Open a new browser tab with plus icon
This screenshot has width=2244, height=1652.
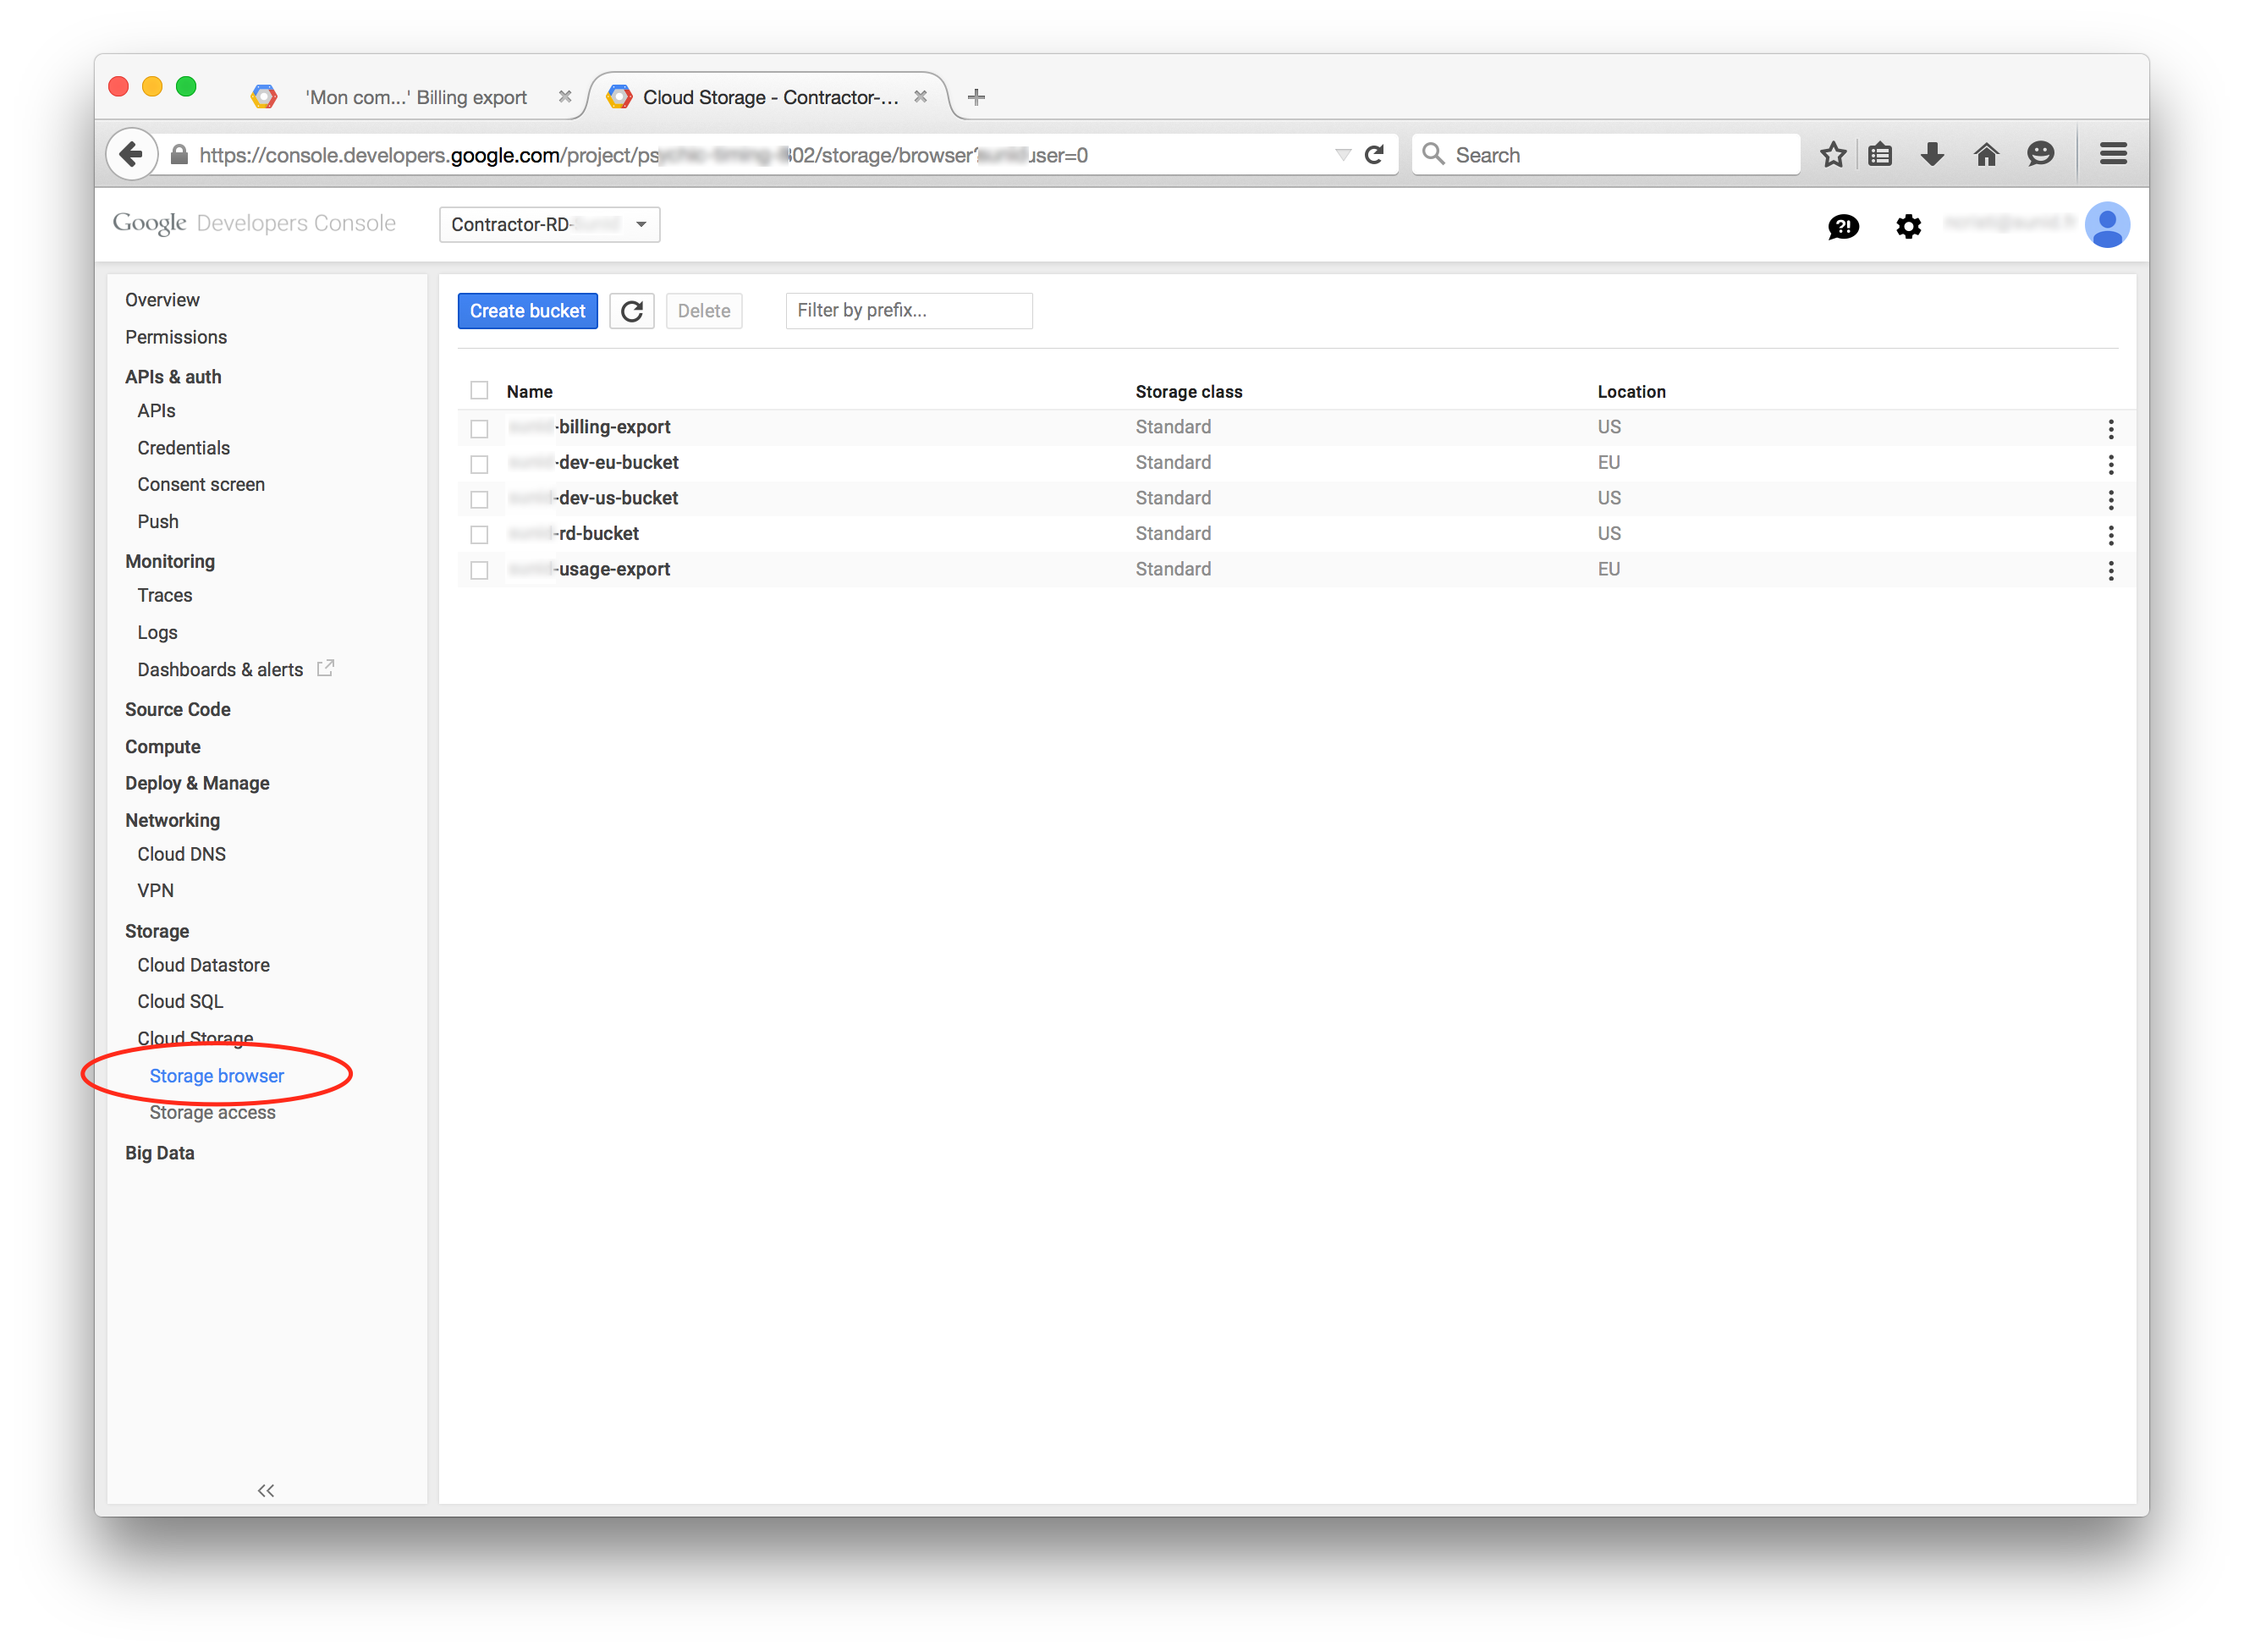[x=976, y=97]
